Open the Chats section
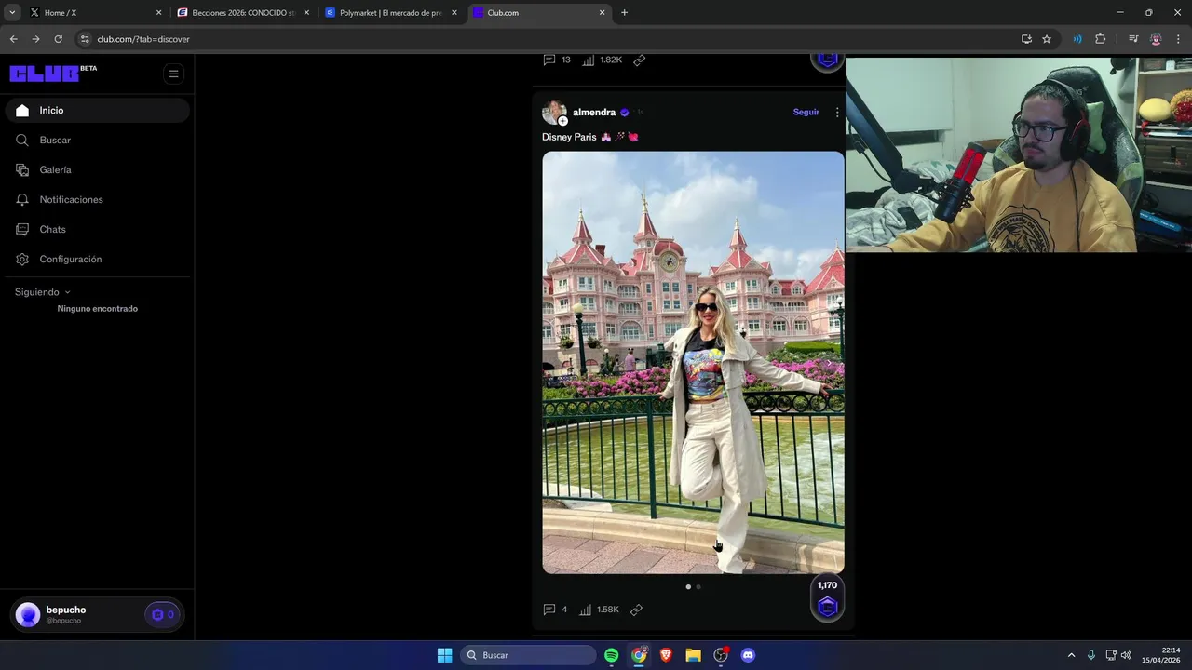Image resolution: width=1192 pixels, height=670 pixels. coord(97,229)
